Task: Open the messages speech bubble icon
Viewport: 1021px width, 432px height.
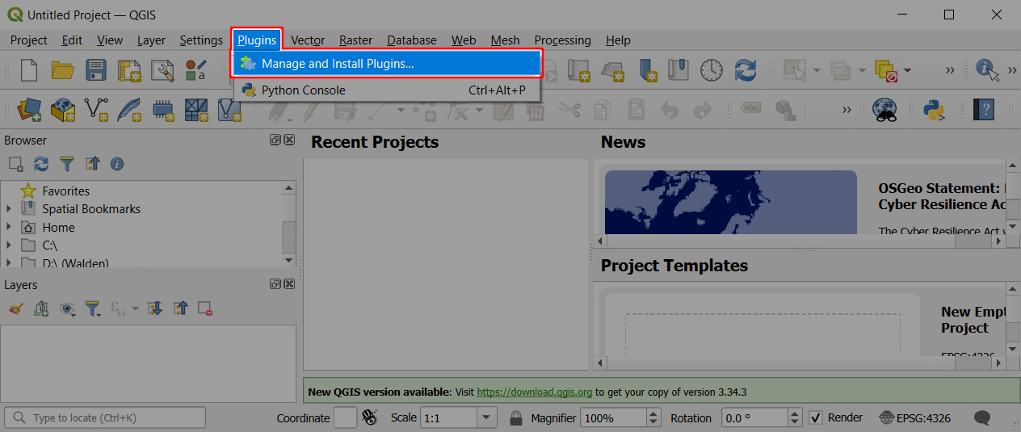Action: pyautogui.click(x=982, y=418)
